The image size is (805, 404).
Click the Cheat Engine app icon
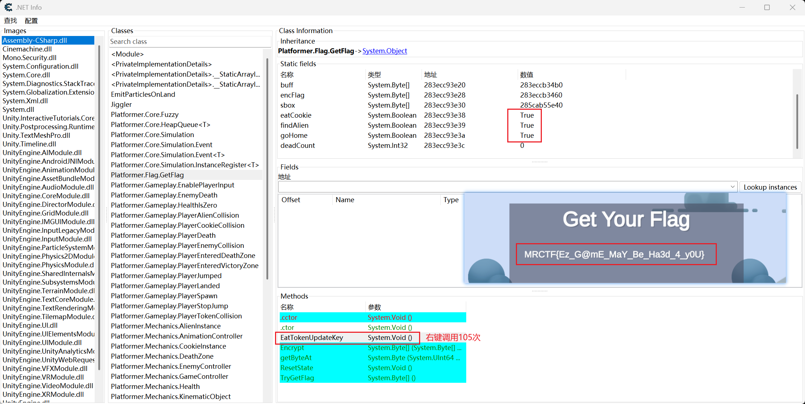[x=8, y=7]
